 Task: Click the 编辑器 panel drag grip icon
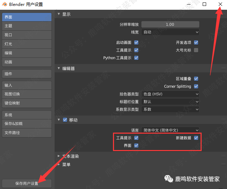click(x=223, y=69)
